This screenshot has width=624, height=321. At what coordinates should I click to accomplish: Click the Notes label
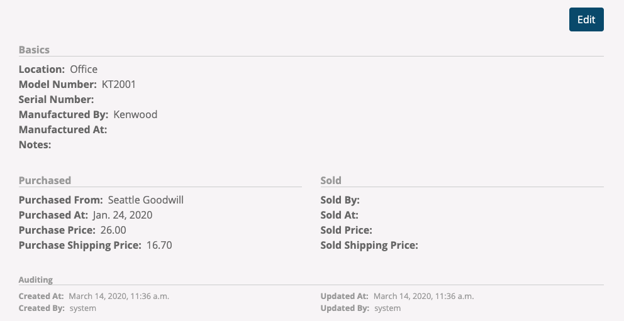click(35, 144)
